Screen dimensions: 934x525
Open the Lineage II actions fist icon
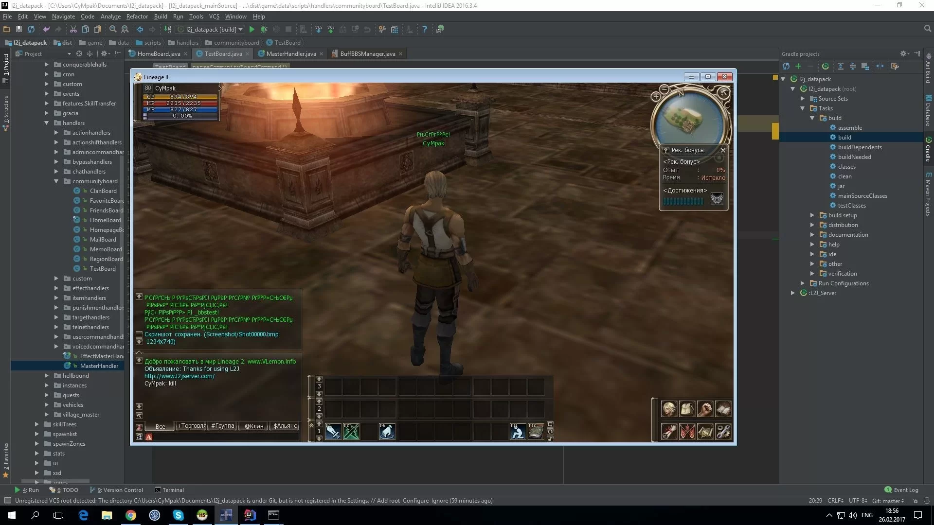(705, 409)
